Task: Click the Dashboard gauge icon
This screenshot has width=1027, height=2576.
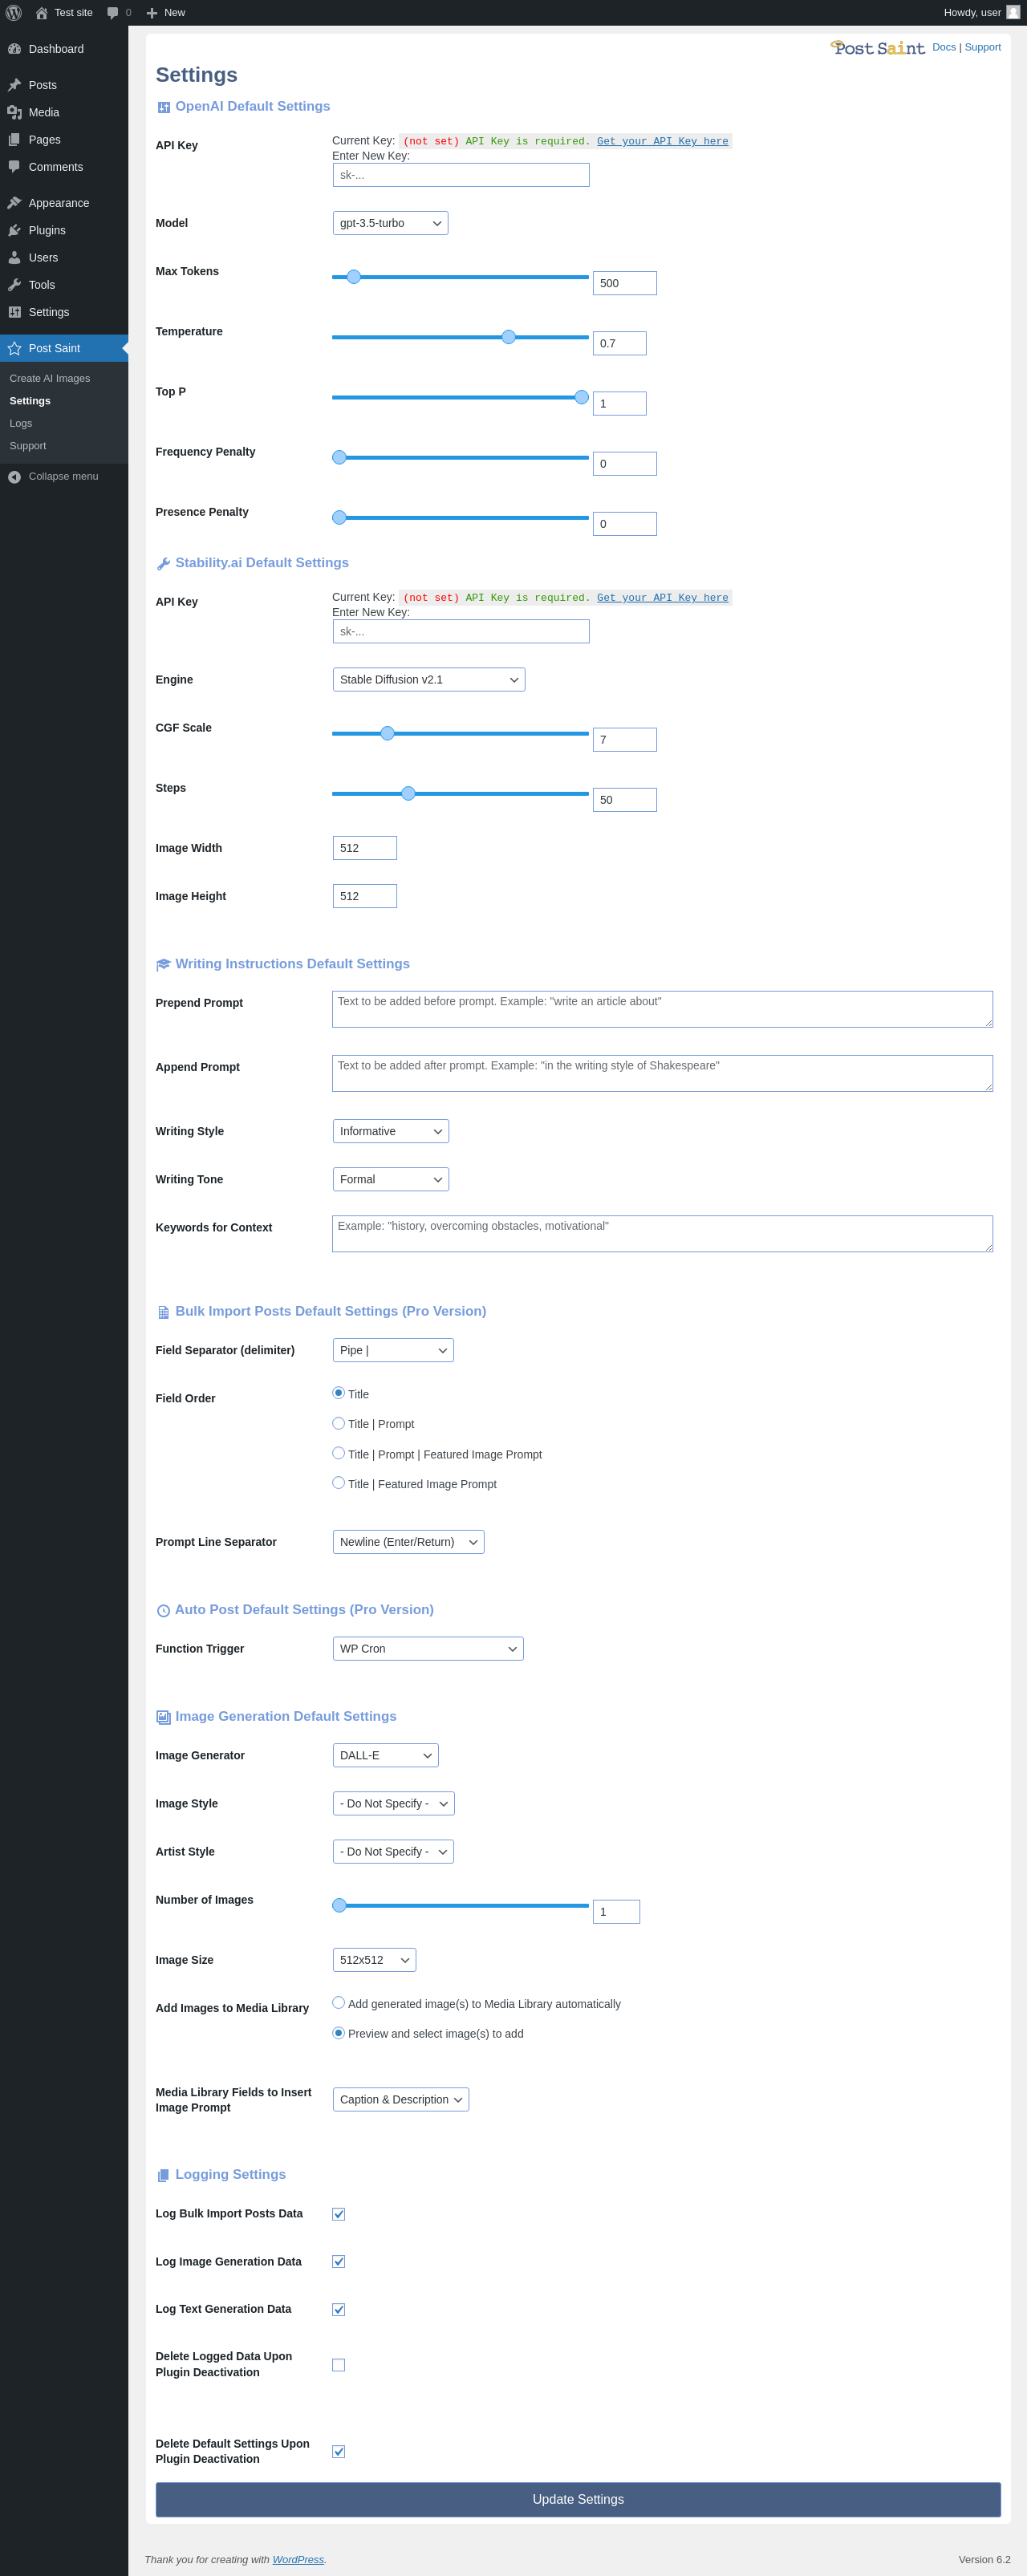Action: pos(14,49)
